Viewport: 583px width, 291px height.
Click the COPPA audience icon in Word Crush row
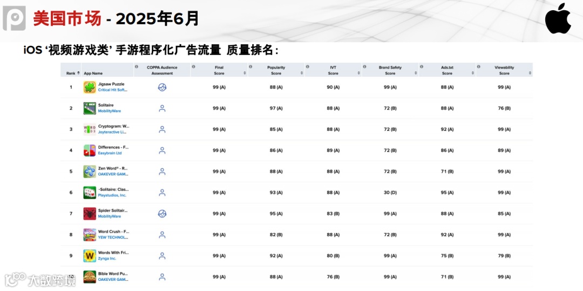click(x=162, y=235)
